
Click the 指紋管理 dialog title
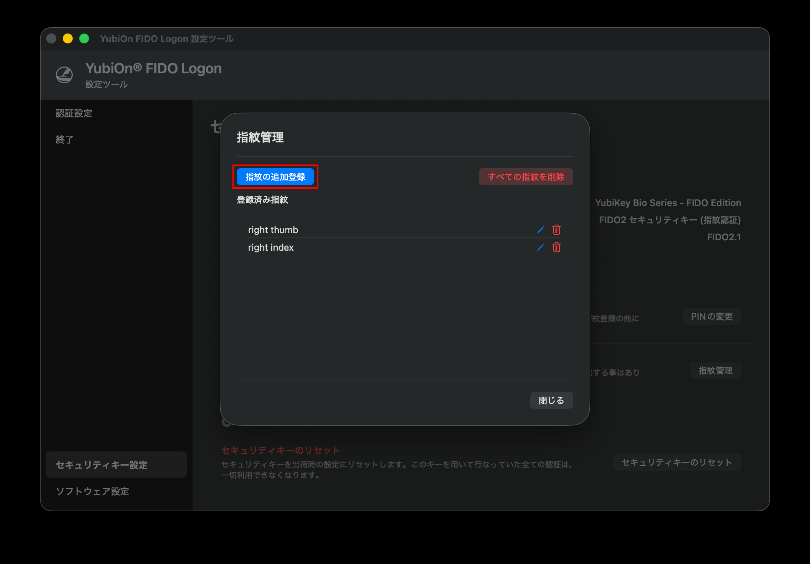click(260, 137)
